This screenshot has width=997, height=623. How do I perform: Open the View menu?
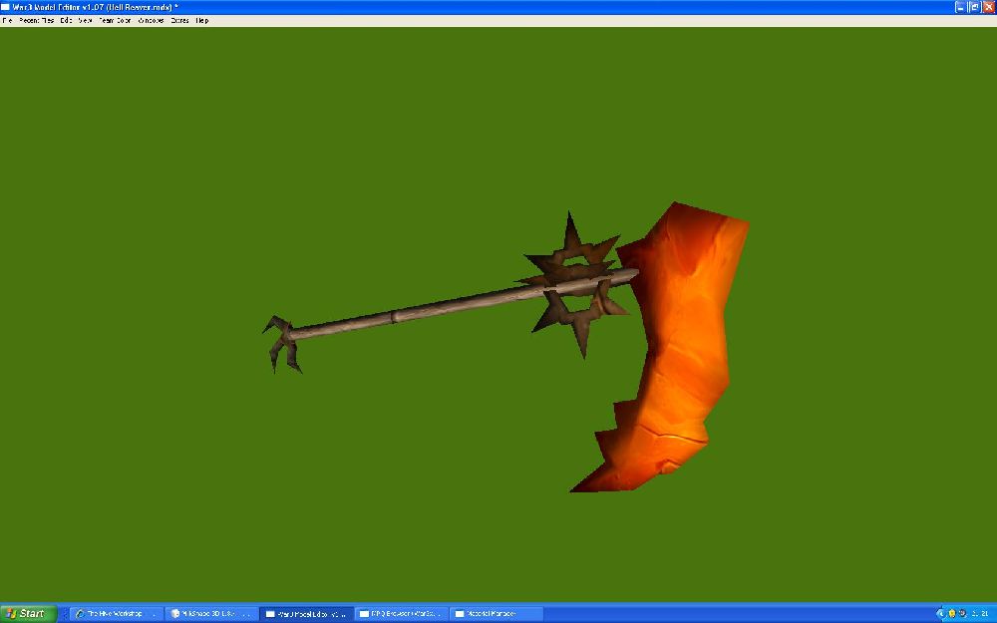[85, 20]
